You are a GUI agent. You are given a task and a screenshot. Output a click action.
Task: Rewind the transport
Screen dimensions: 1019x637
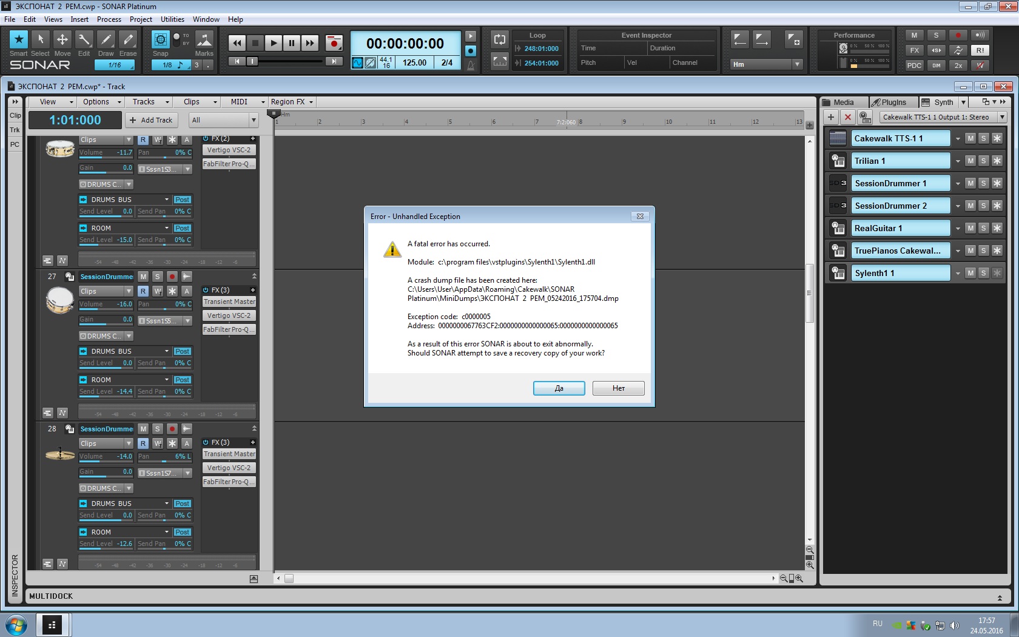[237, 43]
